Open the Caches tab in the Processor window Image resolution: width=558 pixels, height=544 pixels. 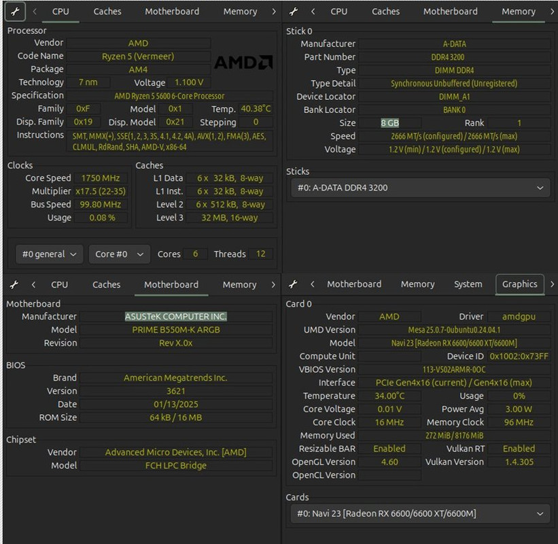pyautogui.click(x=107, y=12)
